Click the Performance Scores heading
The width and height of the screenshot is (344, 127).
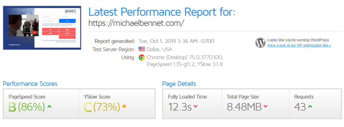click(30, 84)
